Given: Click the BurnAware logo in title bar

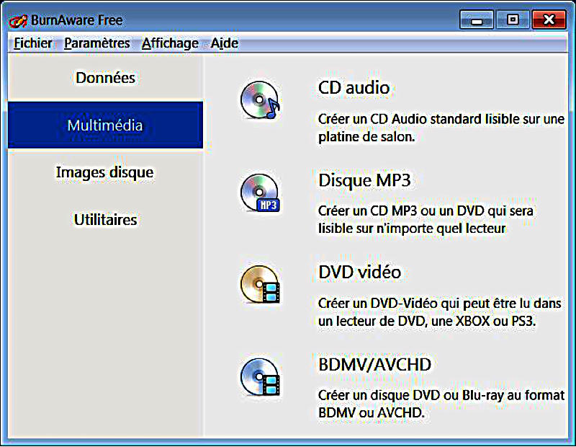Looking at the screenshot, I should coord(17,21).
